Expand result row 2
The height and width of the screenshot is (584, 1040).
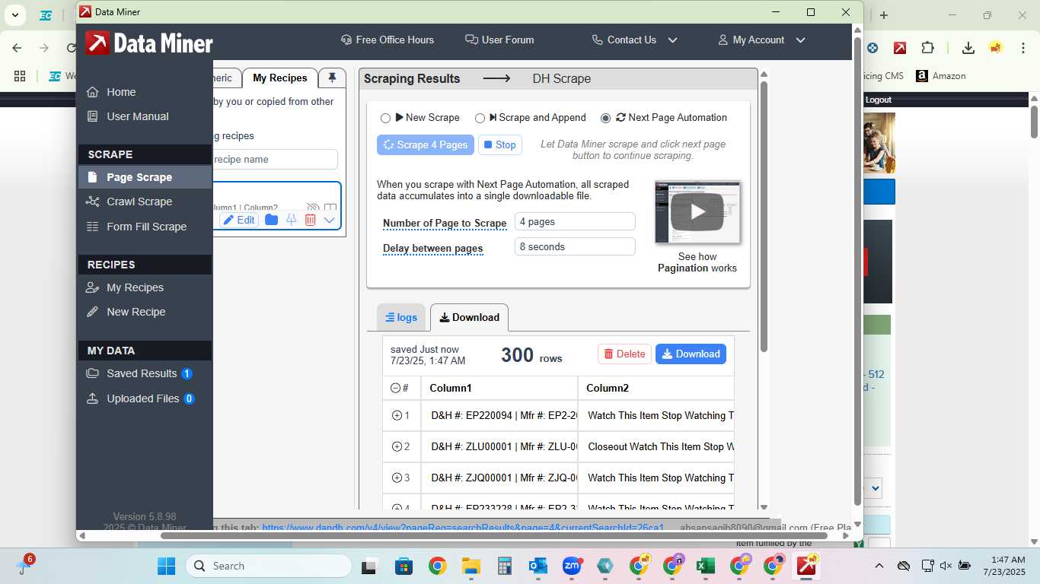(396, 446)
